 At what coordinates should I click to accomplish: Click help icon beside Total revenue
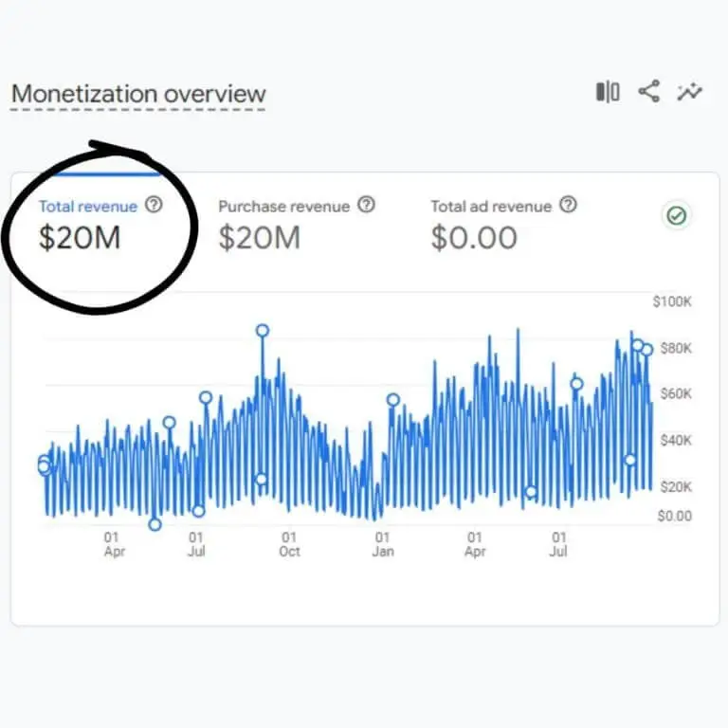pos(155,205)
